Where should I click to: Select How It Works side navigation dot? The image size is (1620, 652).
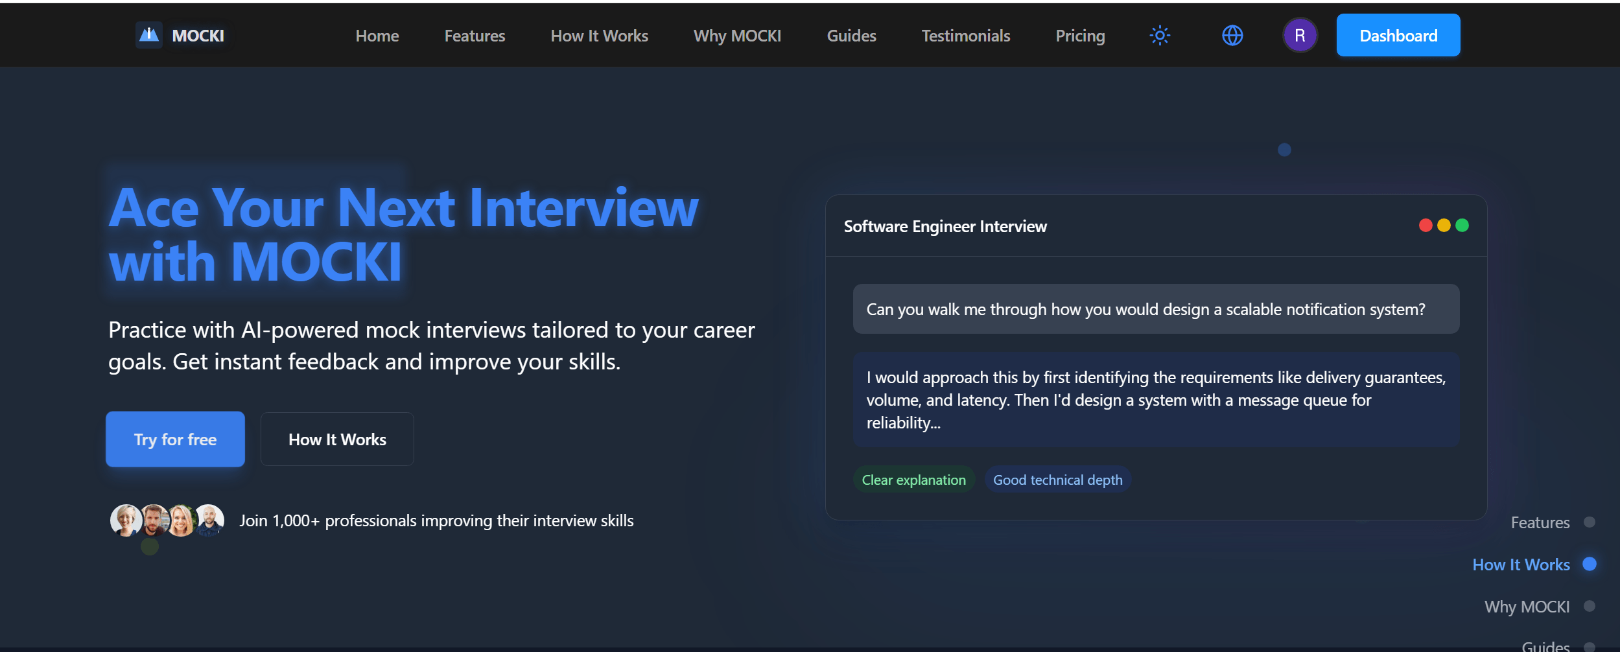coord(1589,565)
